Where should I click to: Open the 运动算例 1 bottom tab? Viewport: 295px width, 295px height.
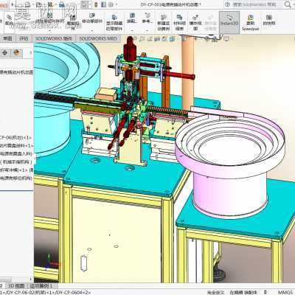41,286
